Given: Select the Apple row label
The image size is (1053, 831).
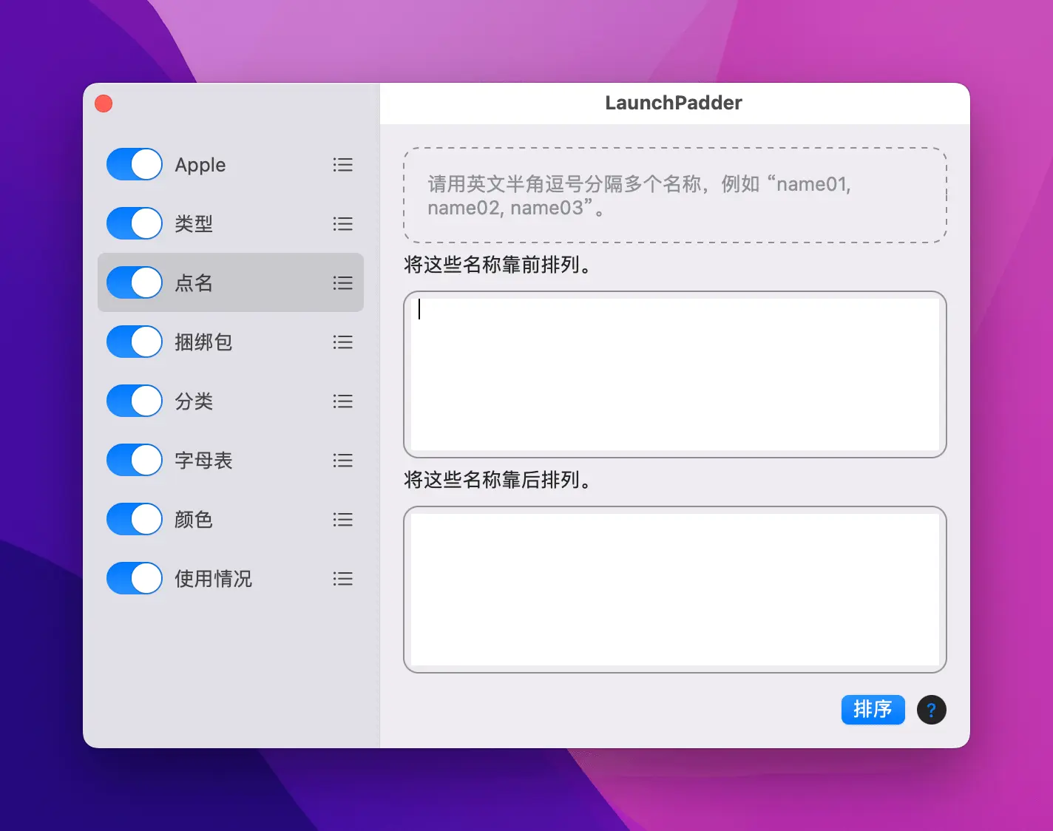Looking at the screenshot, I should 200,165.
